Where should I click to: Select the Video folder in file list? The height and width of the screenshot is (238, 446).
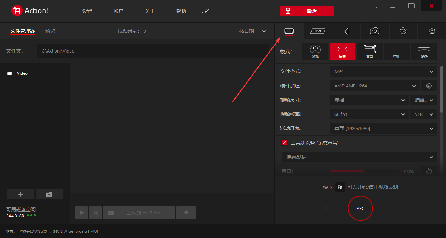(22, 73)
